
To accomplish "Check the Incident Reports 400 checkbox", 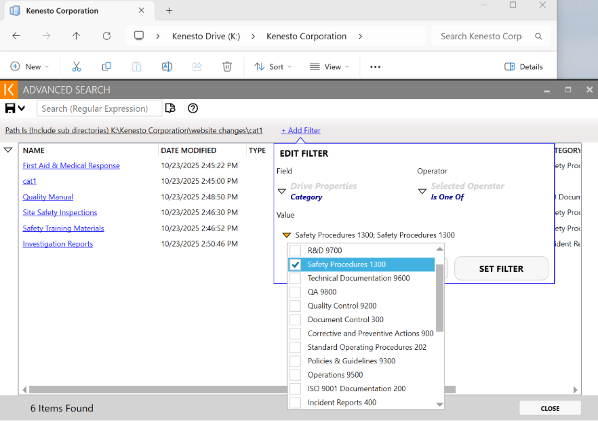I will click(295, 402).
